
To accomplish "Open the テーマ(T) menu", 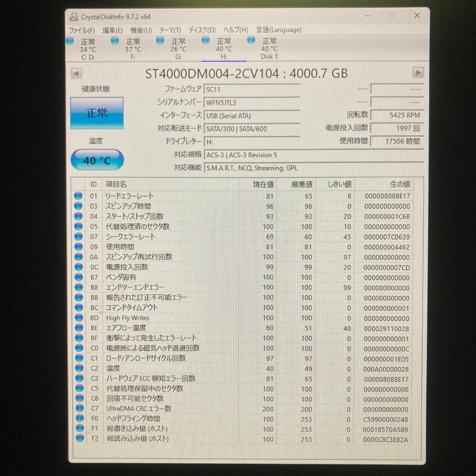I will click(x=170, y=30).
